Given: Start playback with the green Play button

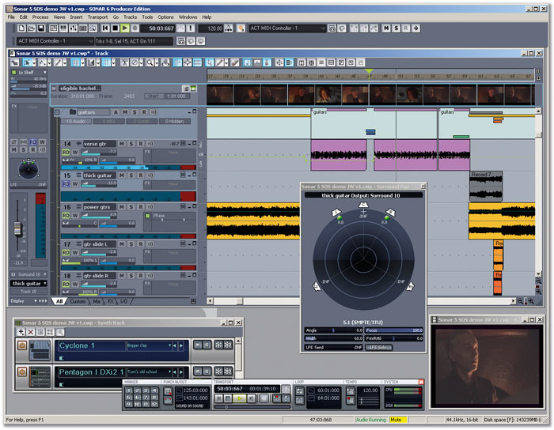Looking at the screenshot, I should click(125, 28).
